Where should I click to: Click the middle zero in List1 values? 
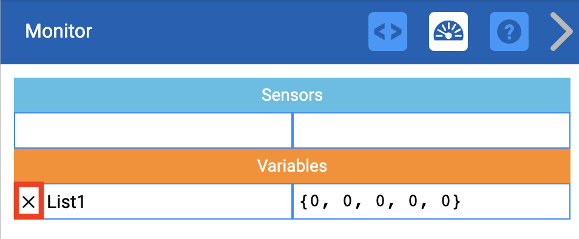(381, 202)
